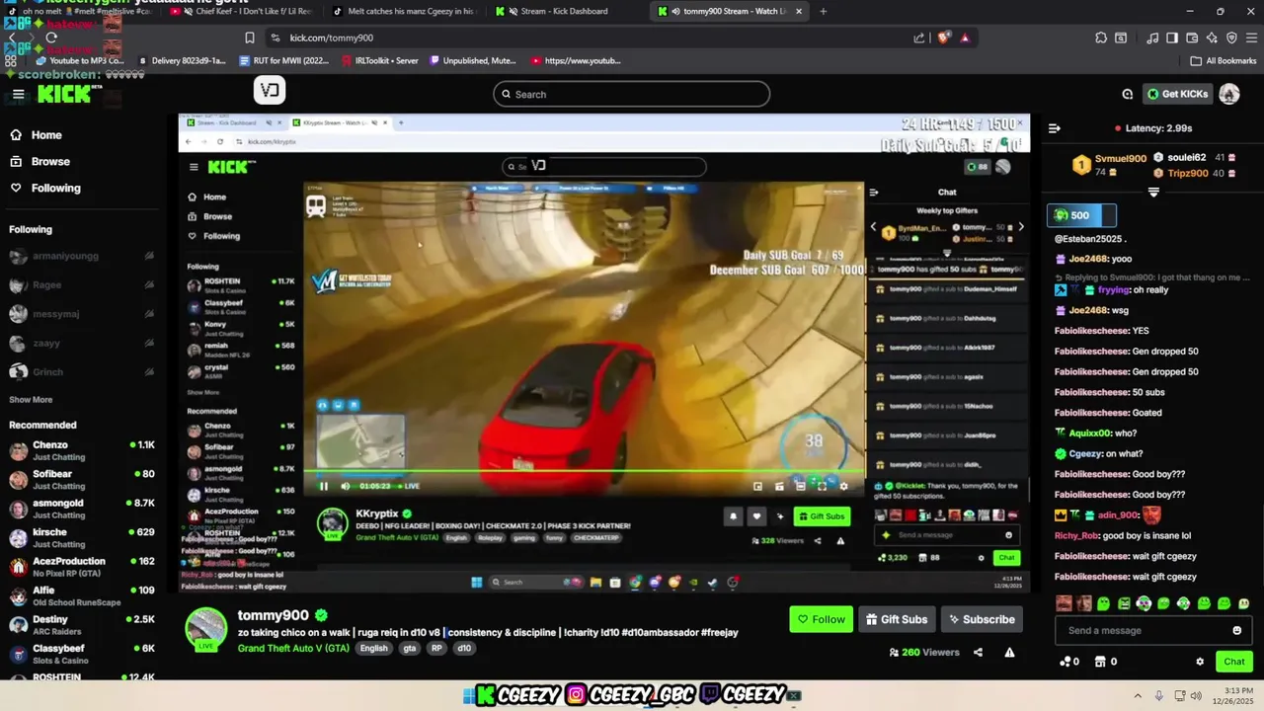Select the d10 tag
Viewport: 1264px width, 711px height.
464,649
